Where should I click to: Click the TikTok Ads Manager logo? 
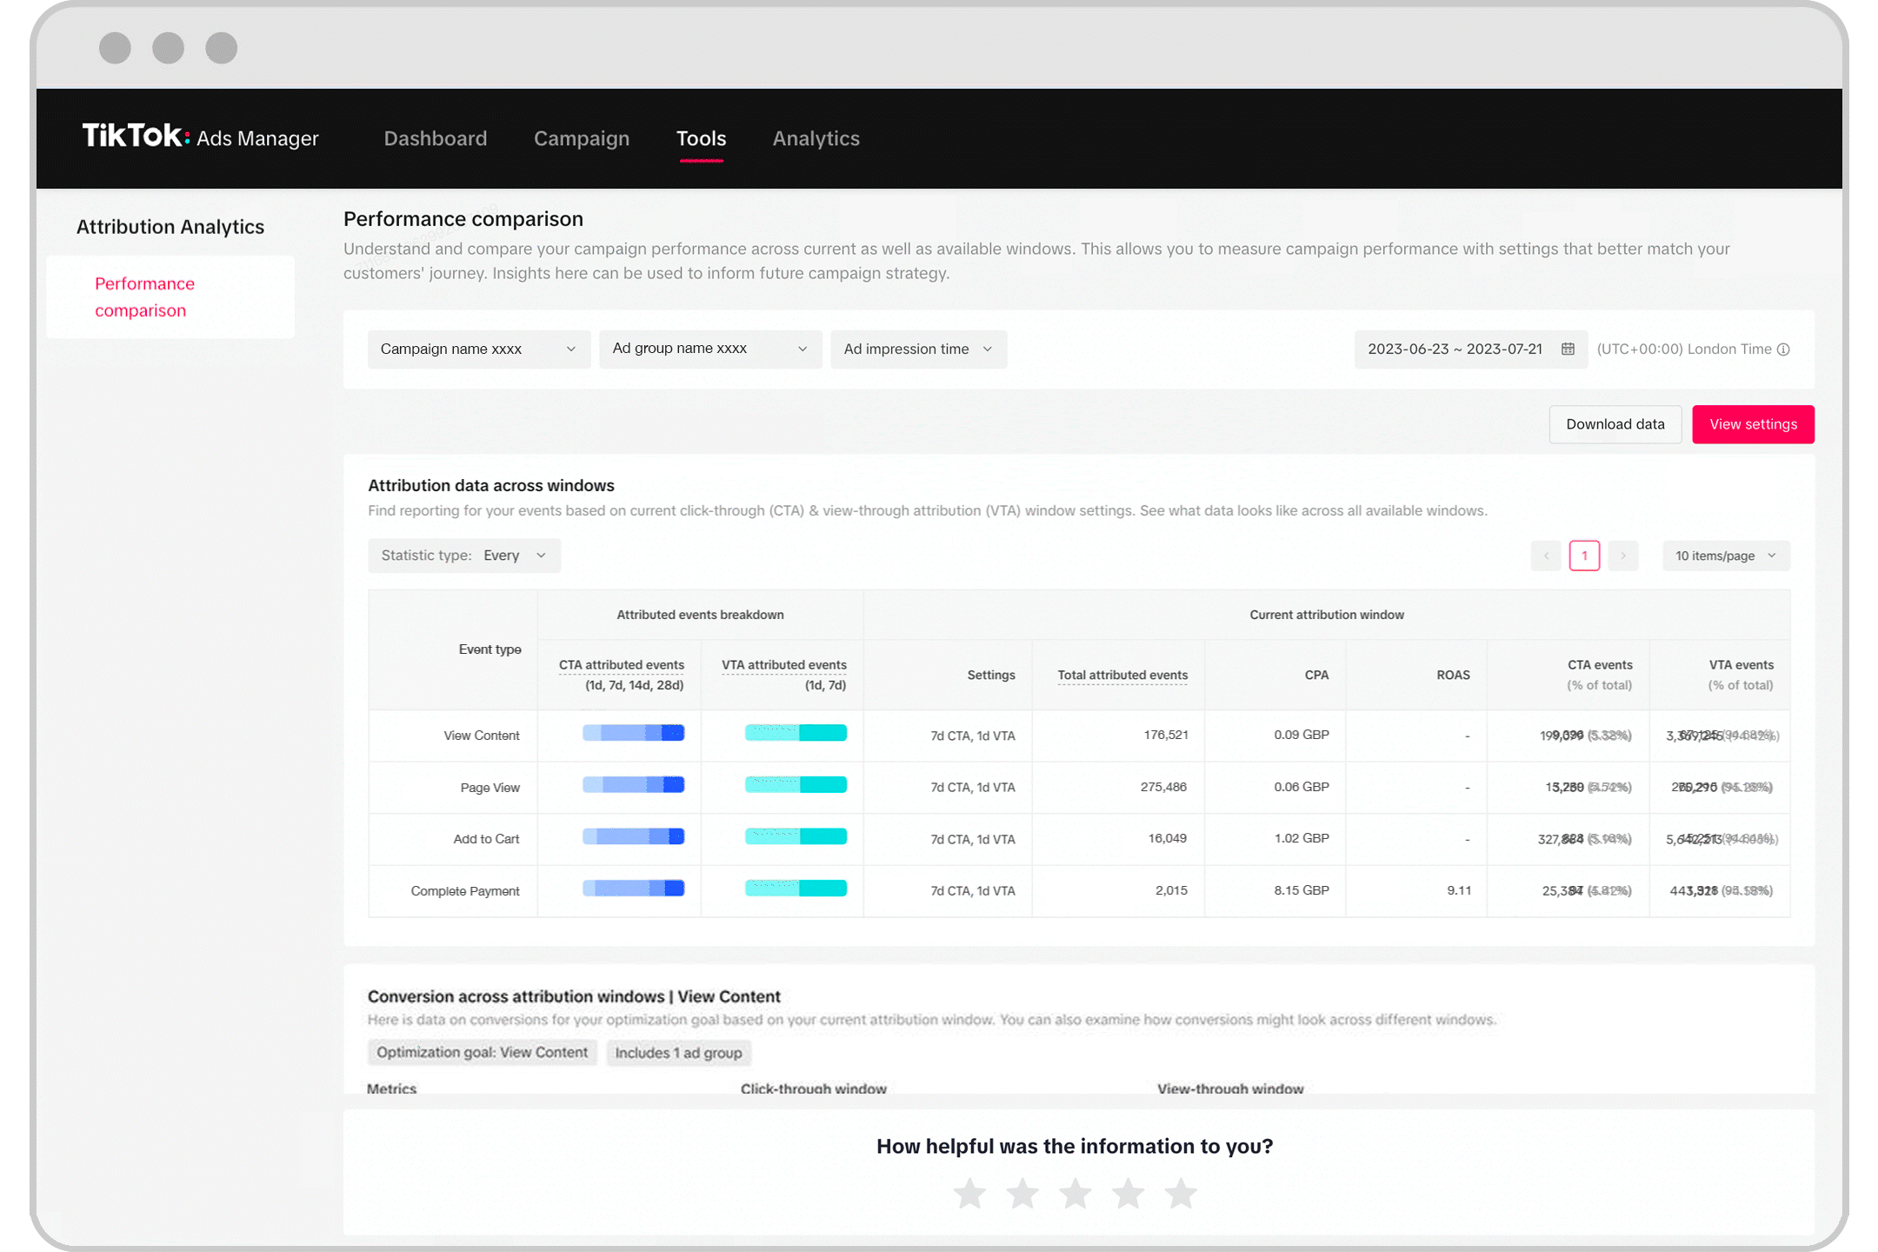(200, 137)
